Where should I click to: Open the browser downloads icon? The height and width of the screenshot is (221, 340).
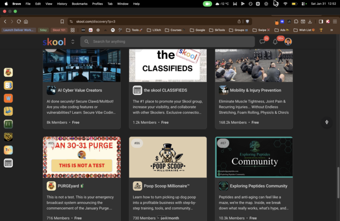pos(310,21)
